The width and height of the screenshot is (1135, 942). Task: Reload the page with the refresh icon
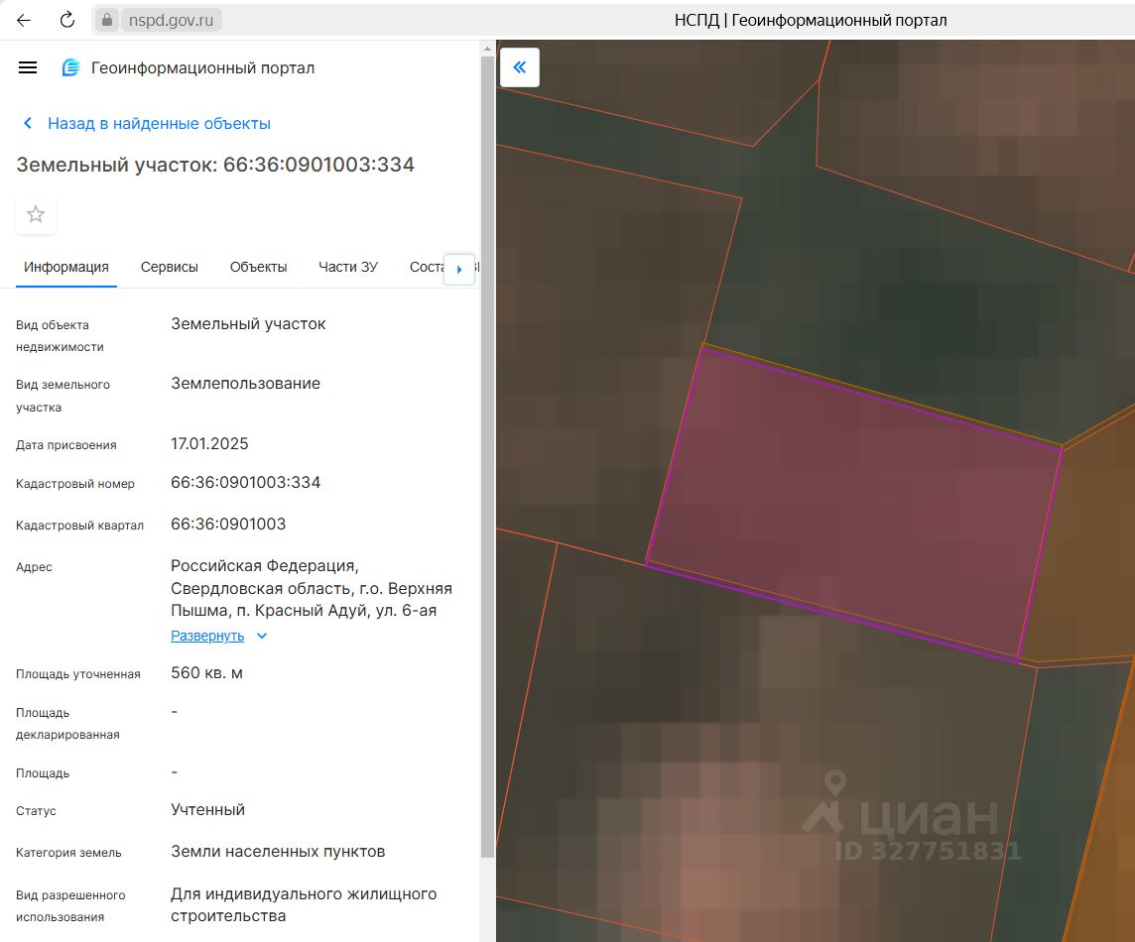tap(67, 20)
